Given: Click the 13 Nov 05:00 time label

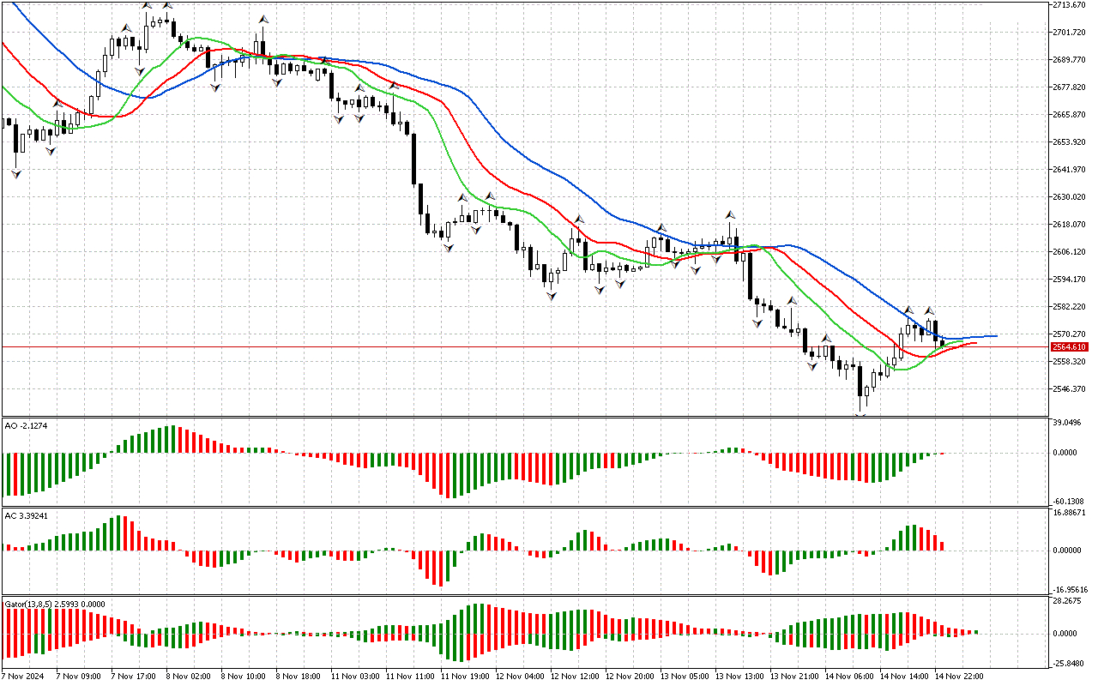Looking at the screenshot, I should coord(684,677).
